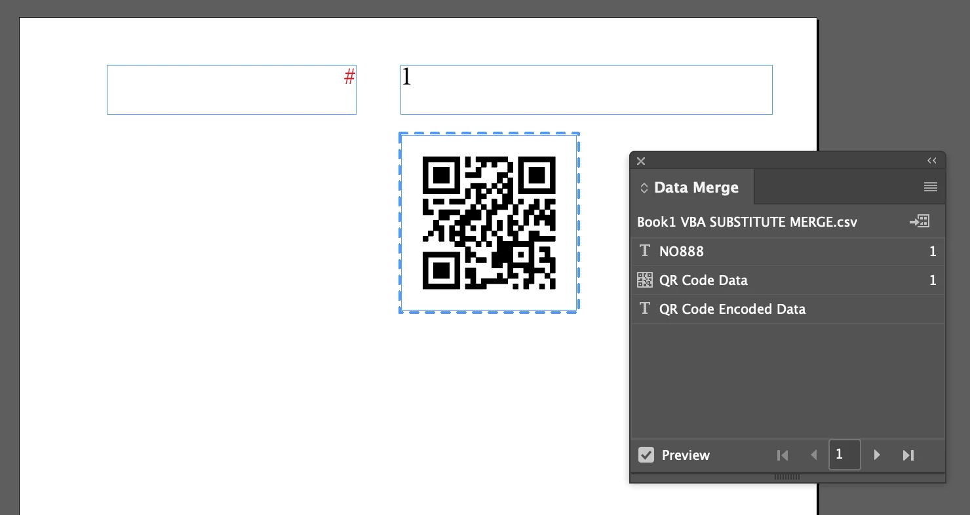Image resolution: width=970 pixels, height=515 pixels.
Task: Close the Data Merge panel
Action: 641,161
